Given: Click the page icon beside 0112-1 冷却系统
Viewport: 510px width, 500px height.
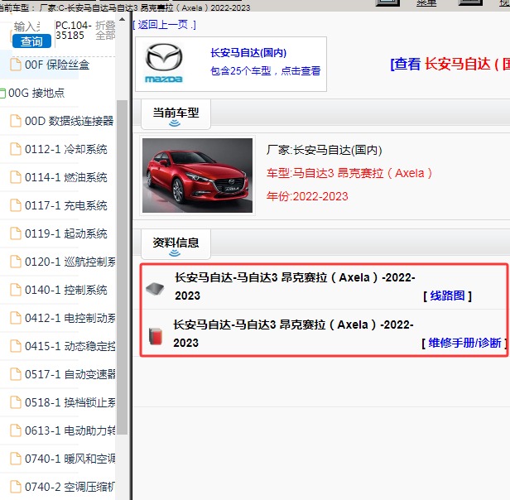Looking at the screenshot, I should pyautogui.click(x=16, y=149).
